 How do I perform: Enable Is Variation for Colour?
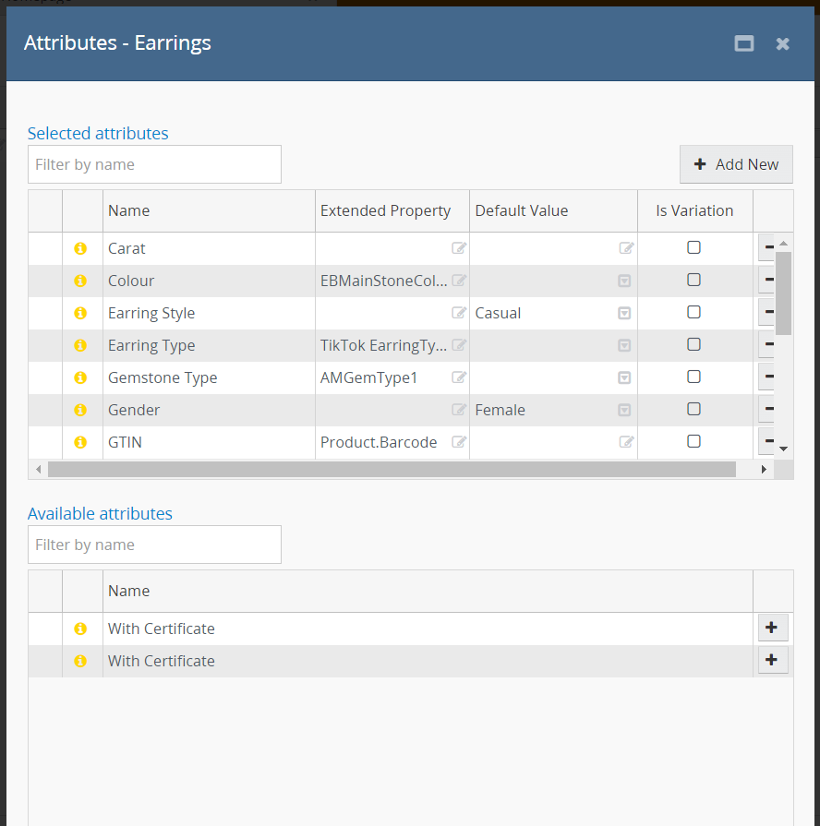point(693,280)
